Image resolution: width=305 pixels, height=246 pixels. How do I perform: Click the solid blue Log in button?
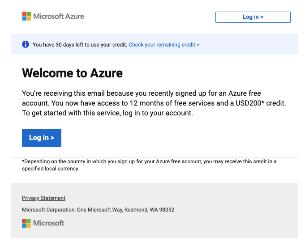coord(42,138)
